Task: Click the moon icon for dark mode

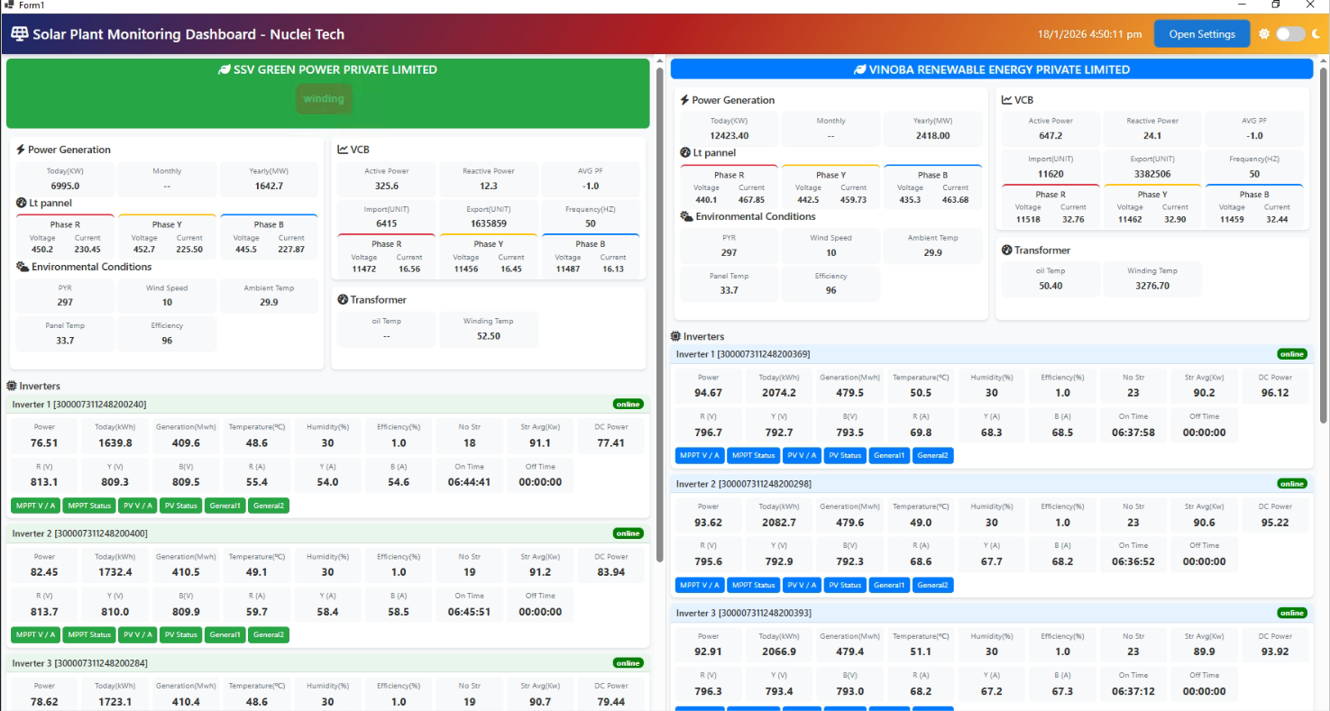Action: point(1316,34)
